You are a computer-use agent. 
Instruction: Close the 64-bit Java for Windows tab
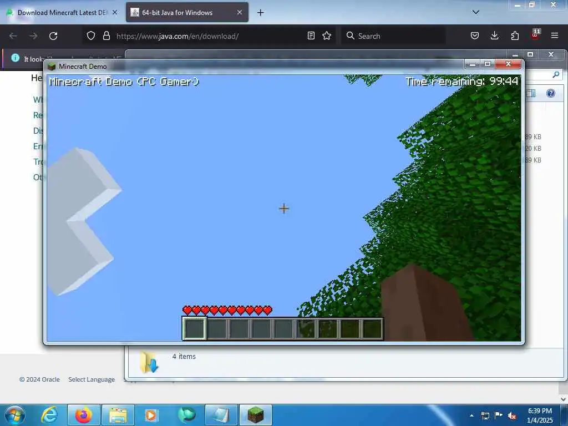pyautogui.click(x=240, y=12)
